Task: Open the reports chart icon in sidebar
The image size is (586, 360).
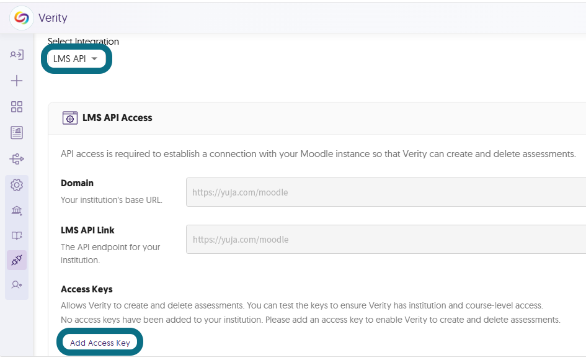Action: coord(17,132)
